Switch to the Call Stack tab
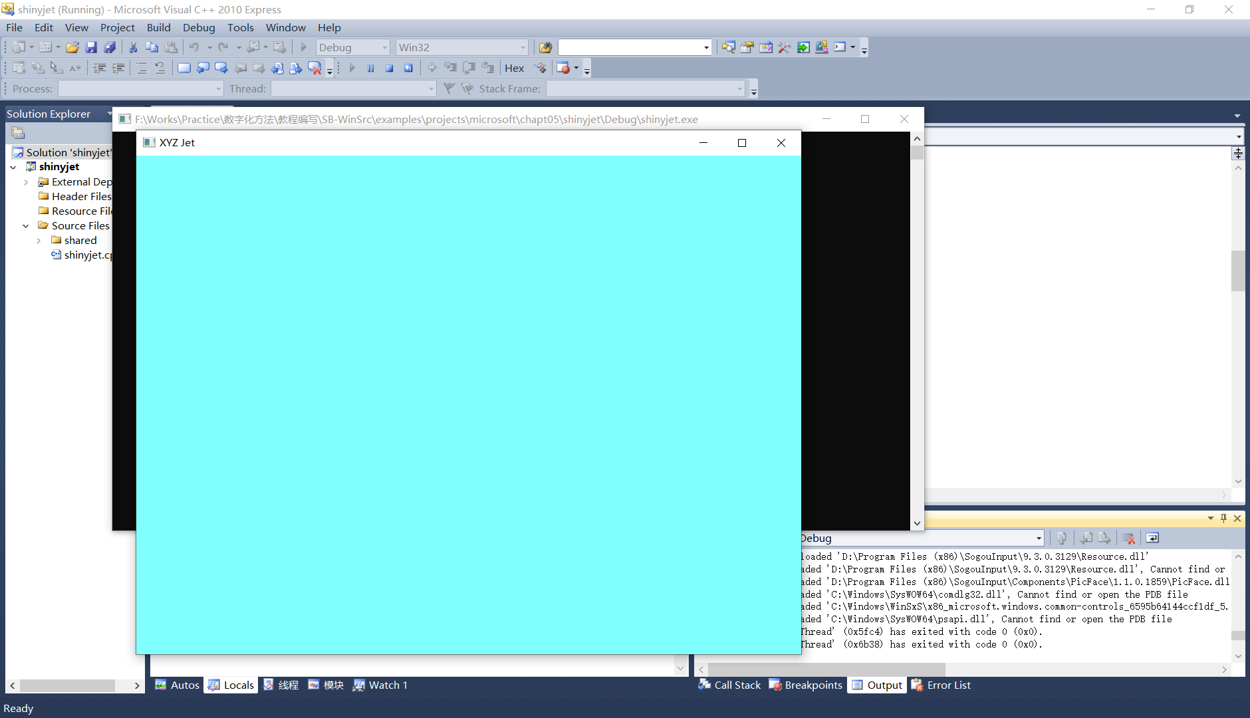 point(729,685)
